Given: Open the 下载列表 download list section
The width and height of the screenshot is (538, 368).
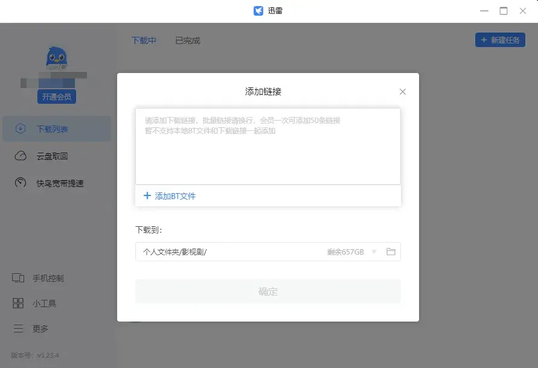Looking at the screenshot, I should [x=52, y=128].
